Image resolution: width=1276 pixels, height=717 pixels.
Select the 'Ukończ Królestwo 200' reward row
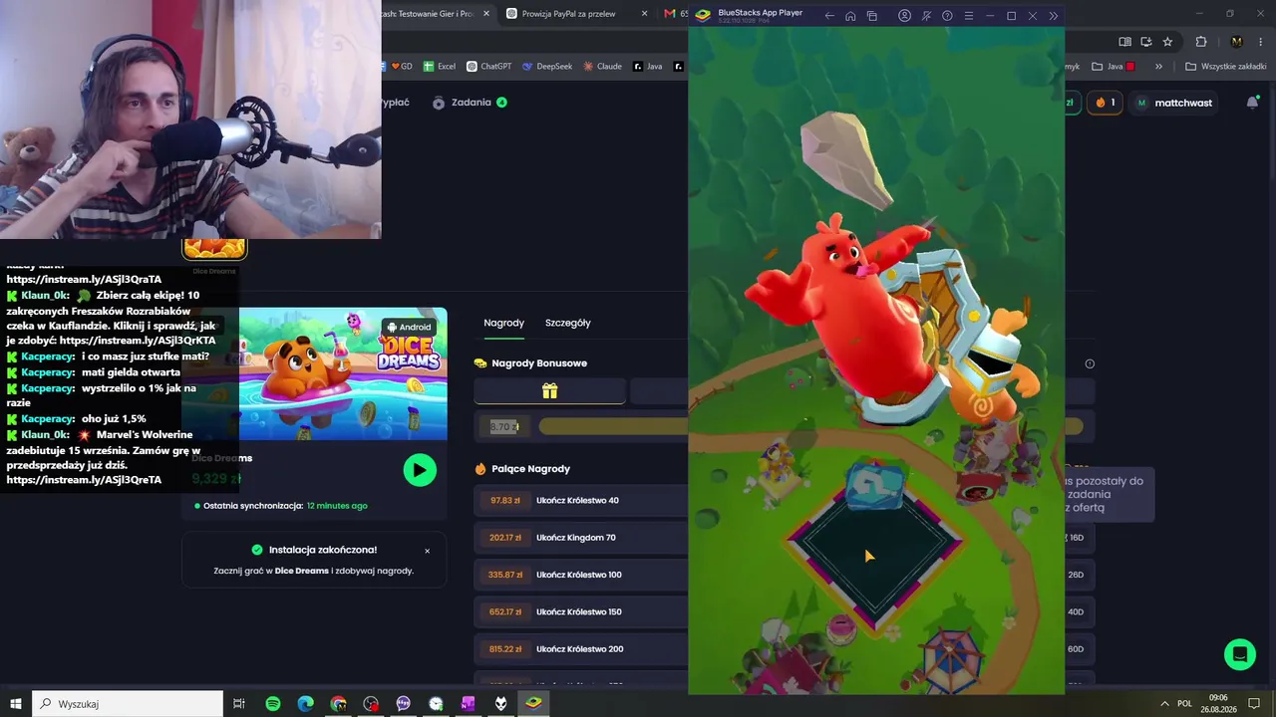581,649
